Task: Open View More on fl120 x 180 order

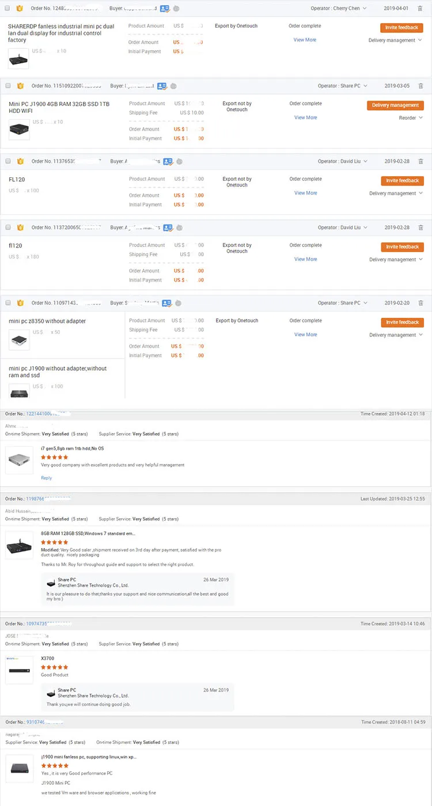Action: click(305, 259)
